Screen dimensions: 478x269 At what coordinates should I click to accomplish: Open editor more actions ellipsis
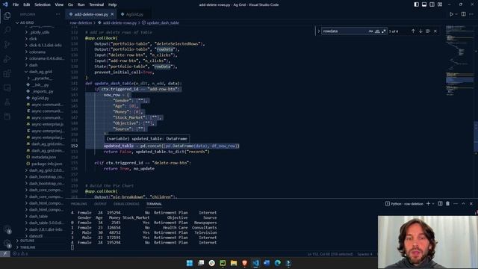coord(471,14)
